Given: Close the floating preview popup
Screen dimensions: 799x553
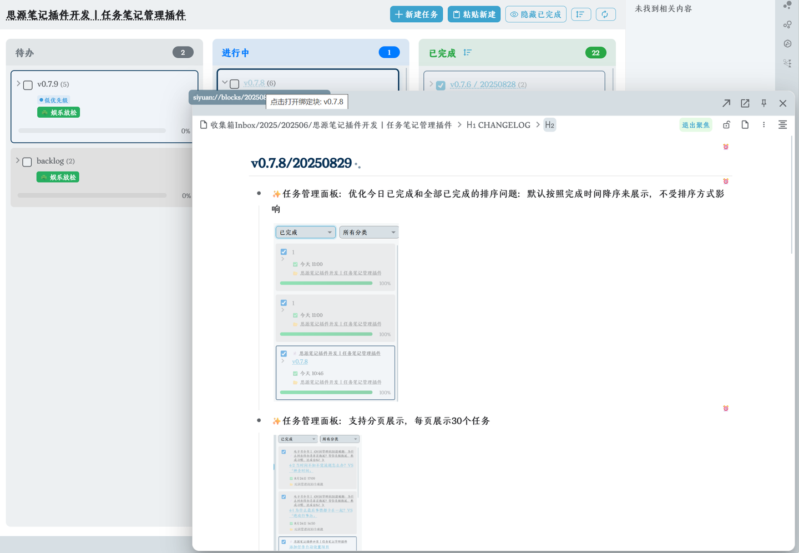Looking at the screenshot, I should 783,103.
